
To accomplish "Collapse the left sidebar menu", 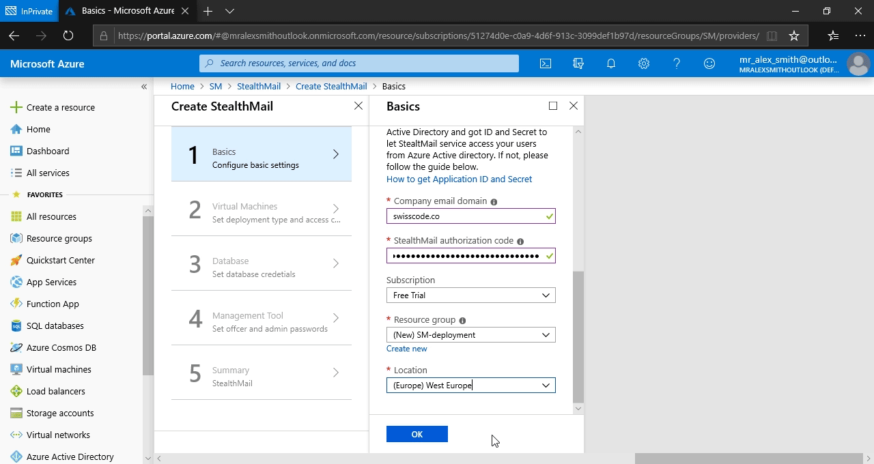I will coord(144,87).
